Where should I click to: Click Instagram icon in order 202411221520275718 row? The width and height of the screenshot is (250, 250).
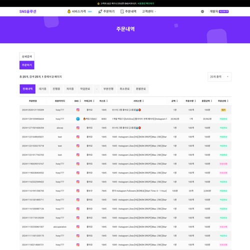[x=78, y=146]
